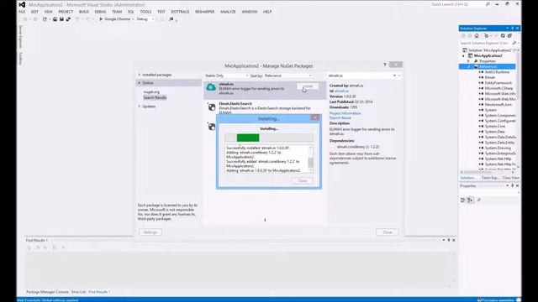The width and height of the screenshot is (538, 302).
Task: Click the Alphabetical sort icon in Properties panel
Action: [470, 200]
